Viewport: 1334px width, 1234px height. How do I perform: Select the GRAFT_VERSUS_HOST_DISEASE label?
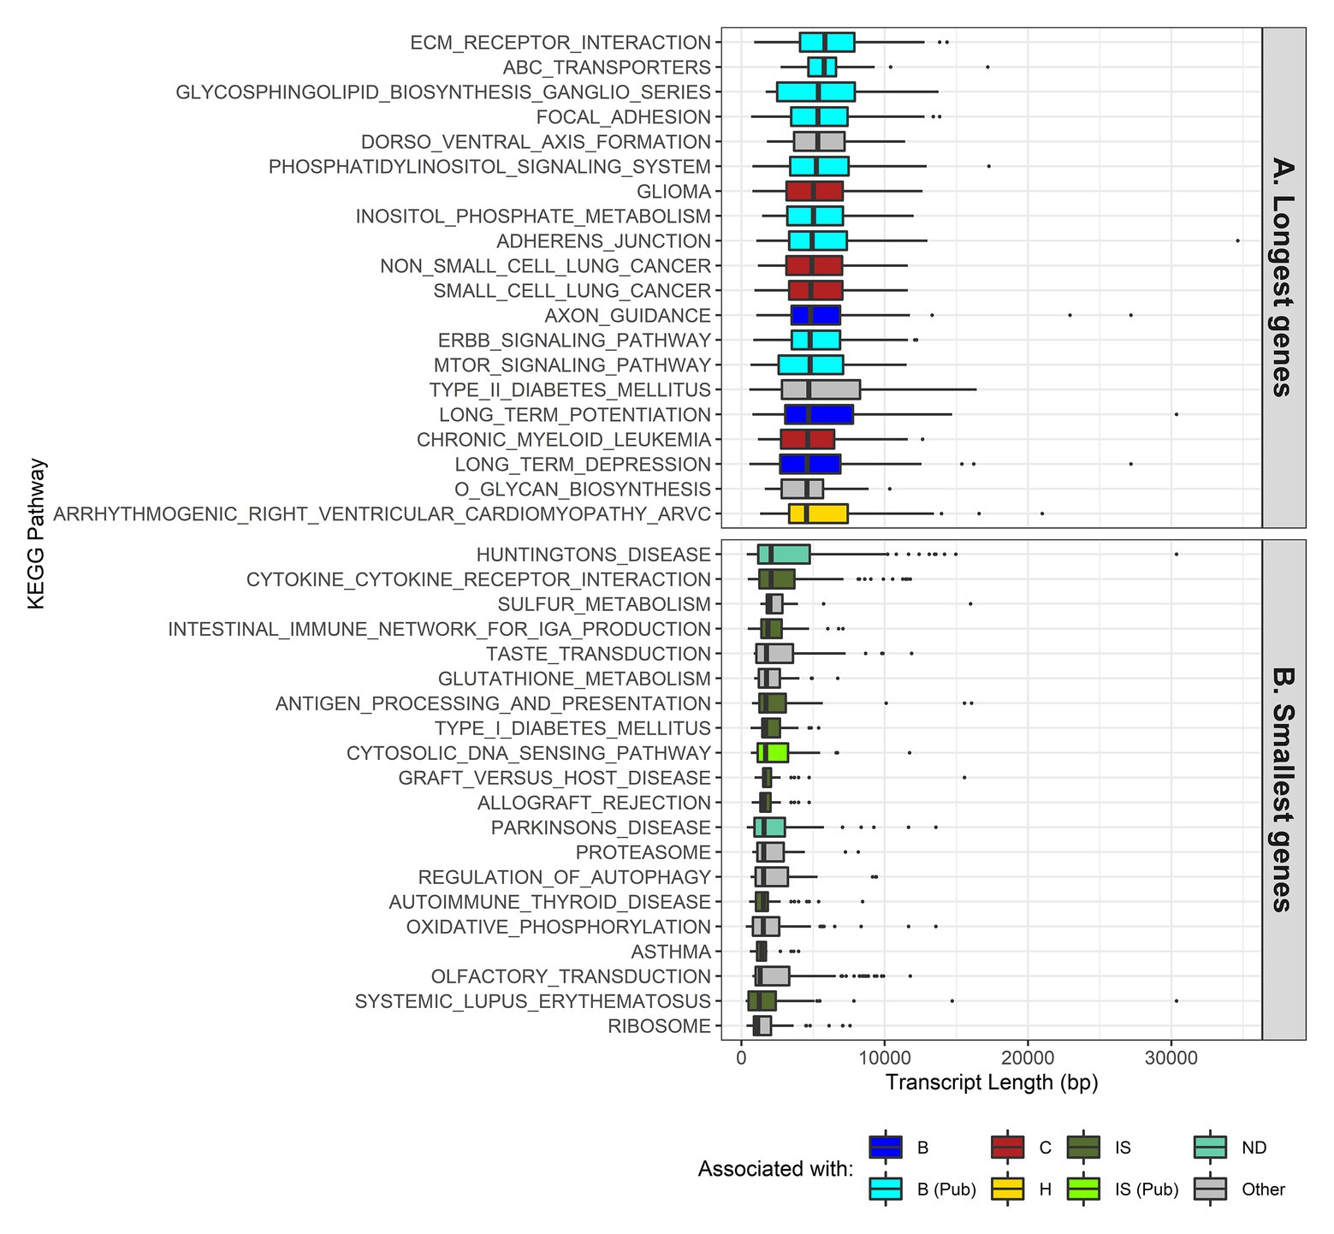point(555,779)
